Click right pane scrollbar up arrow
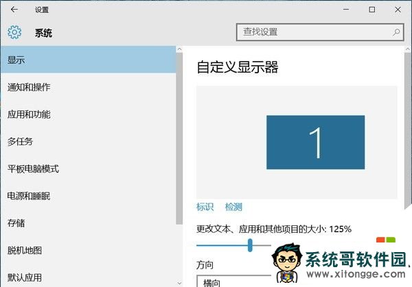Image resolution: width=412 pixels, height=287 pixels. [x=408, y=49]
